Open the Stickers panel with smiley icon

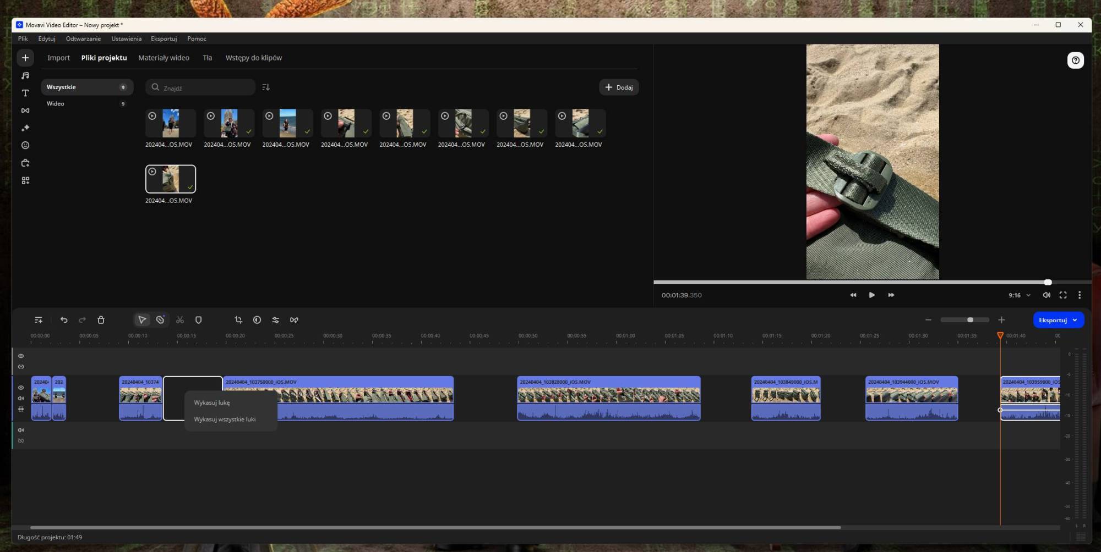pos(25,146)
